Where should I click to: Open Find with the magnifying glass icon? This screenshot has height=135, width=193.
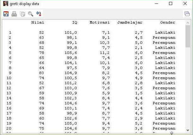pos(31,14)
